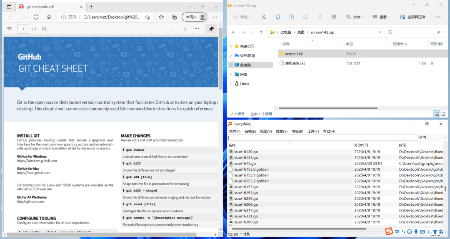450x239 pixels.
Task: Open Edge Favorites list
Action: pyautogui.click(x=161, y=17)
